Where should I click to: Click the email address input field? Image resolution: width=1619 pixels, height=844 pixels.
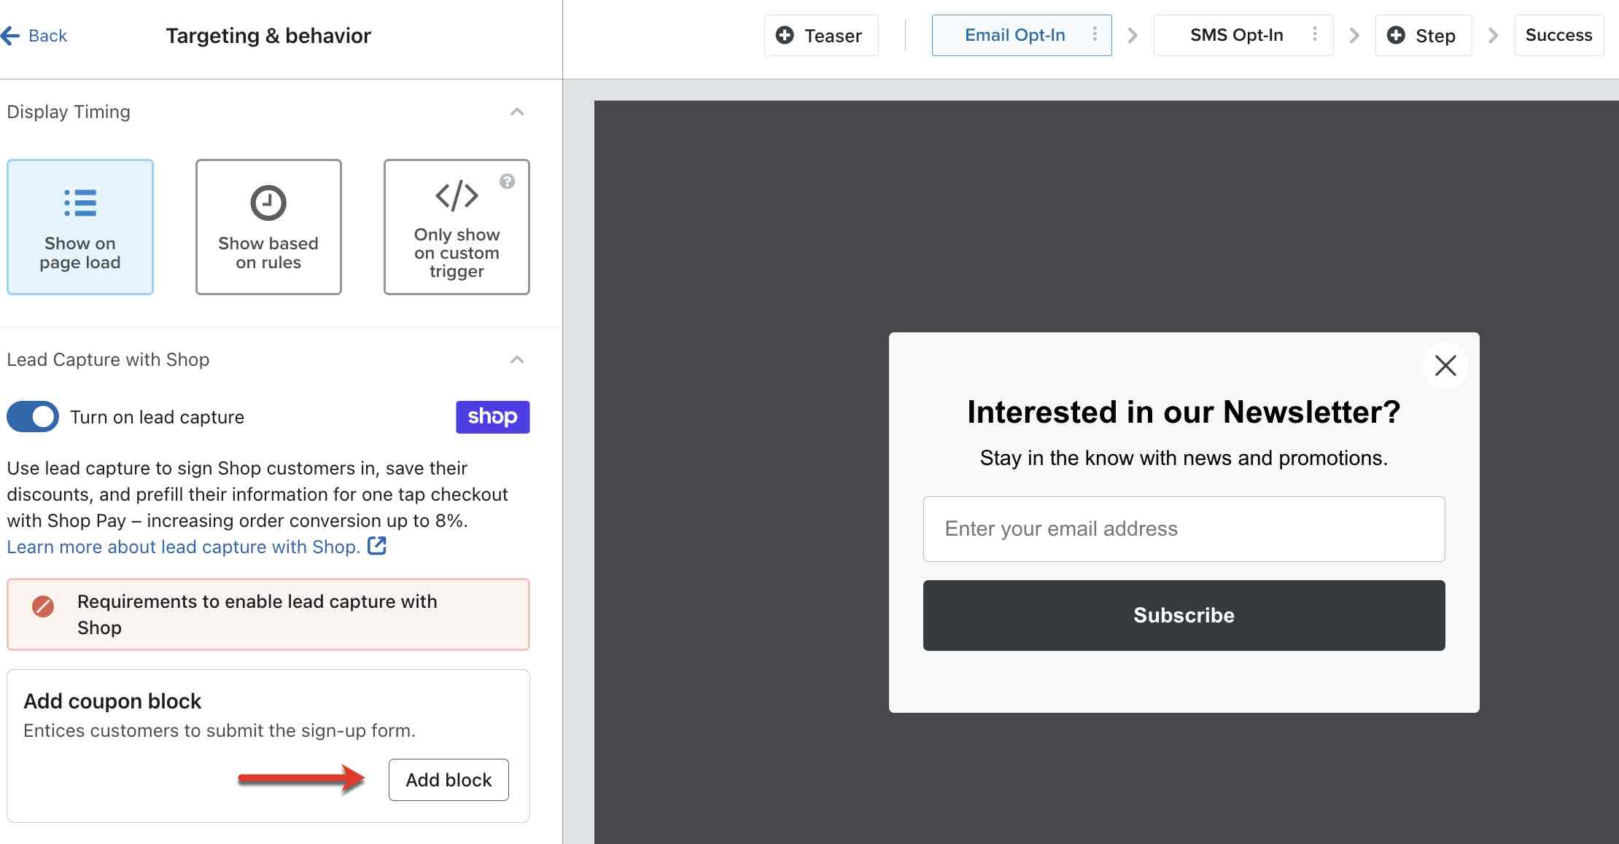[1183, 528]
